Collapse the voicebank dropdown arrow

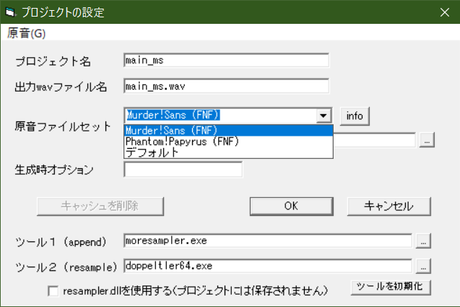click(324, 116)
